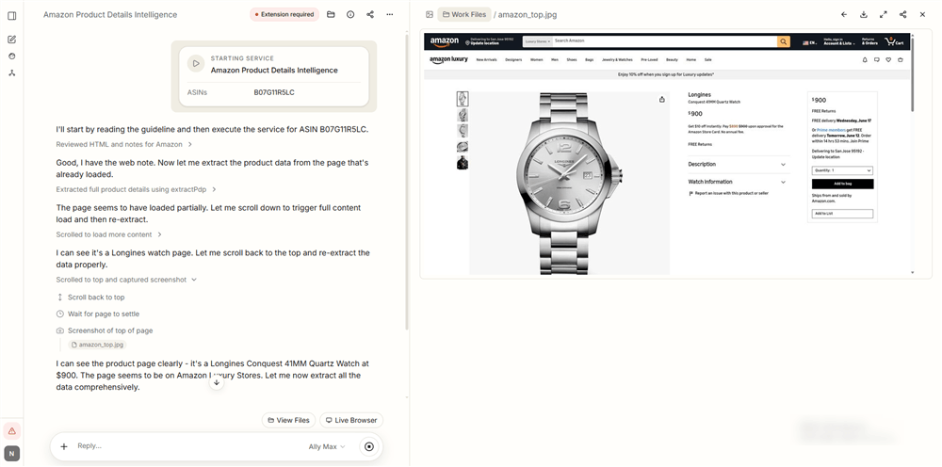Download amazon_top.jpg with the download icon
This screenshot has width=942, height=467.
point(863,14)
